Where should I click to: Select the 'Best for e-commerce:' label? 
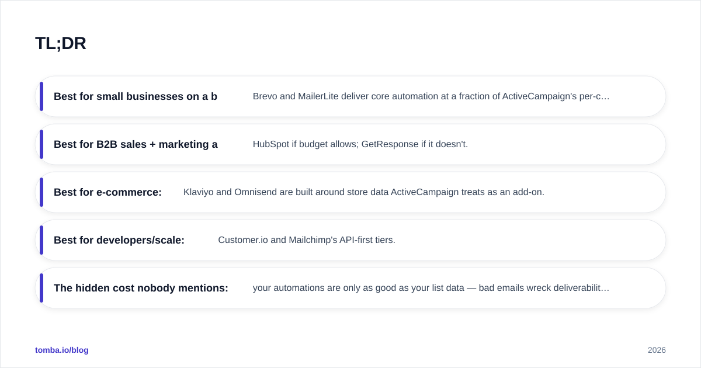pyautogui.click(x=107, y=192)
